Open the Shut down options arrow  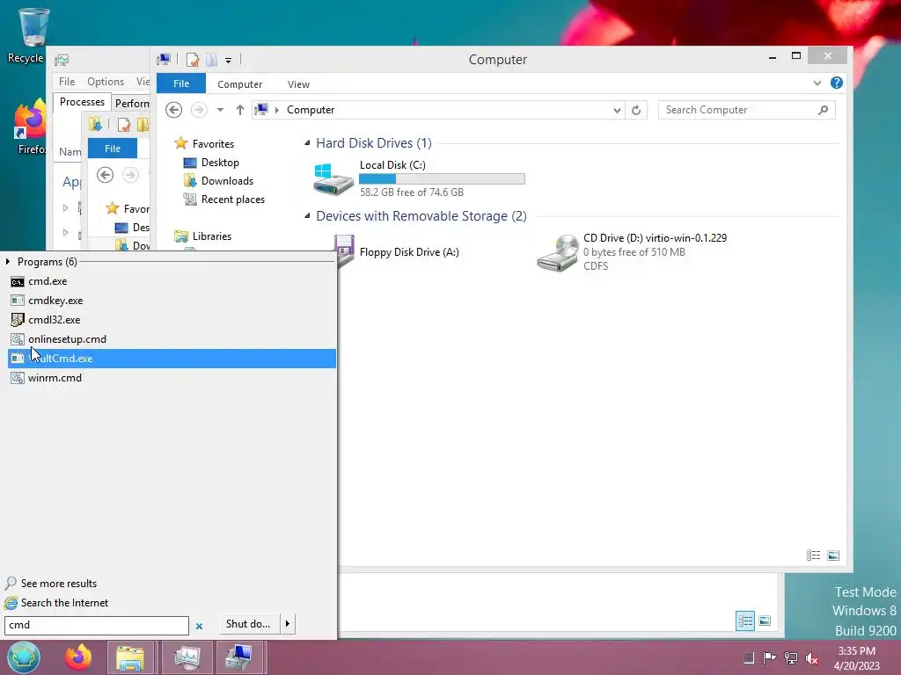pos(288,624)
